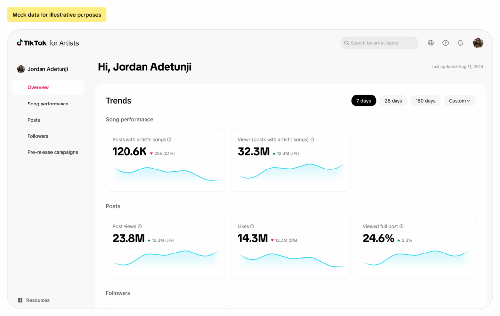Click the globe language icon
The width and height of the screenshot is (500, 316).
431,43
